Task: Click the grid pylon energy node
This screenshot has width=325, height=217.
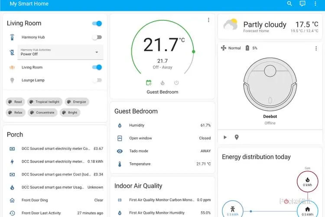Action: [x=233, y=210]
